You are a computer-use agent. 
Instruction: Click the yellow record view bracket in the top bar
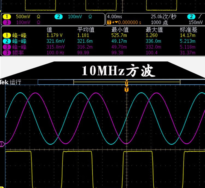pos(127,82)
